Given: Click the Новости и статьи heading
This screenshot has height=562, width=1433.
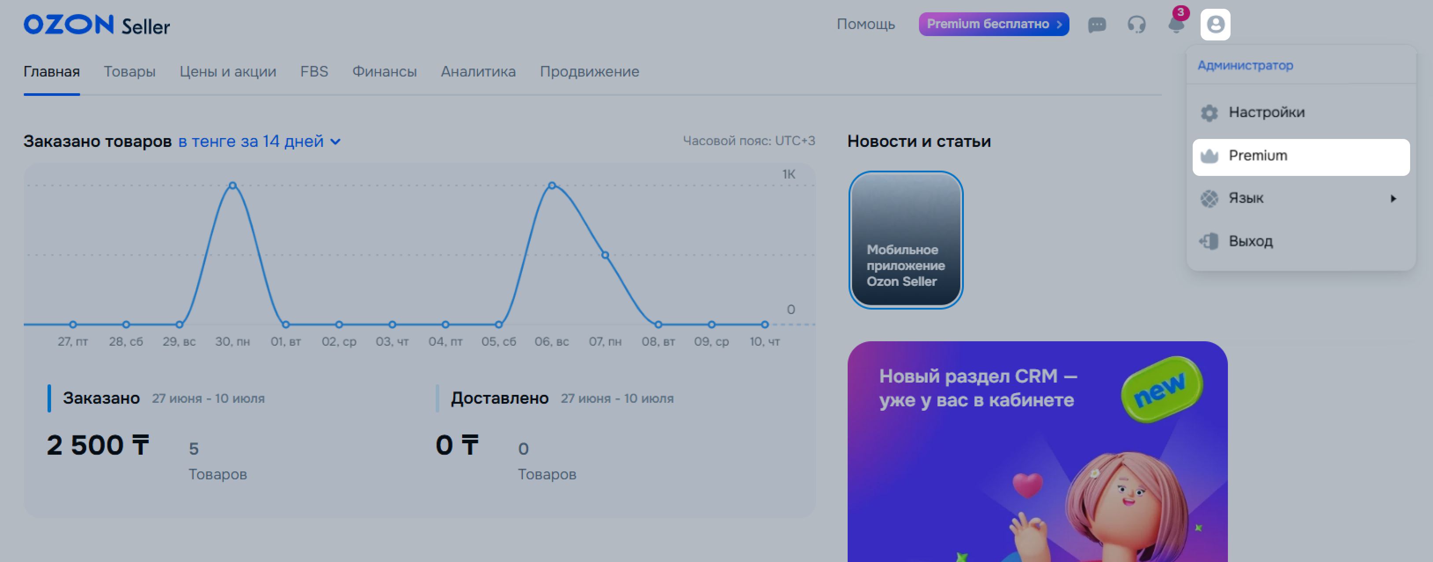Looking at the screenshot, I should point(919,142).
